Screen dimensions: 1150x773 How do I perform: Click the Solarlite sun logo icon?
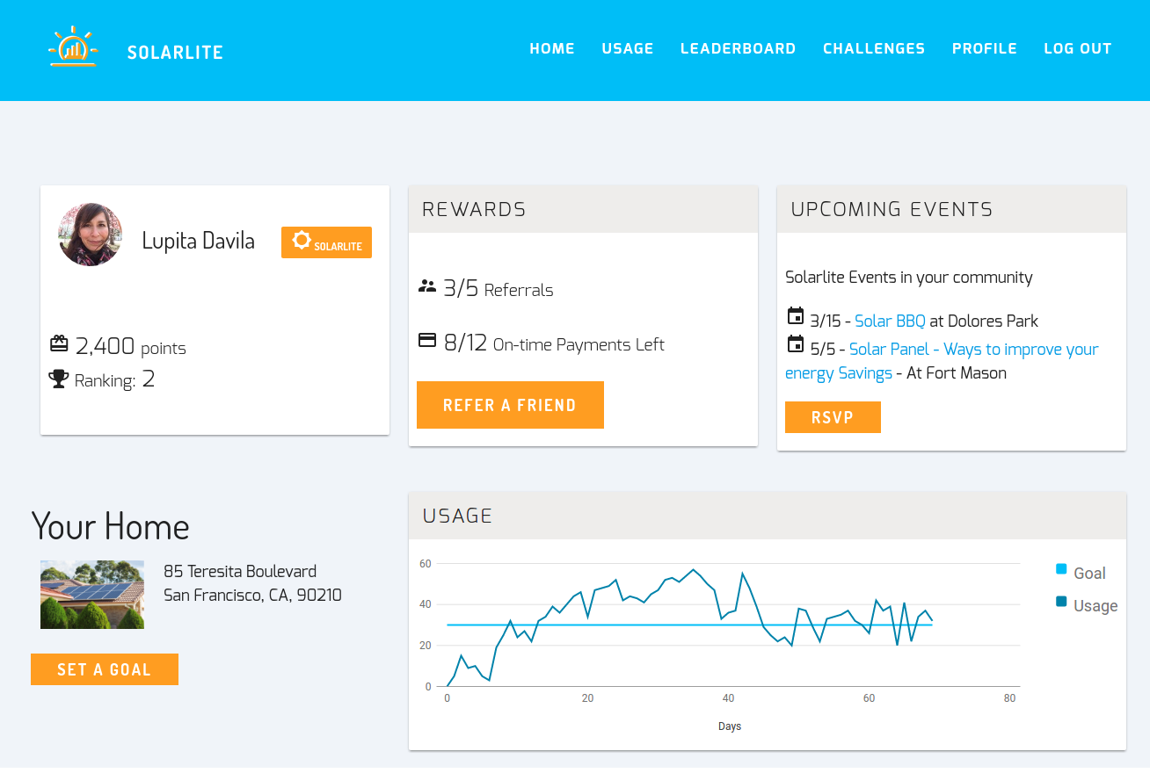[x=73, y=47]
